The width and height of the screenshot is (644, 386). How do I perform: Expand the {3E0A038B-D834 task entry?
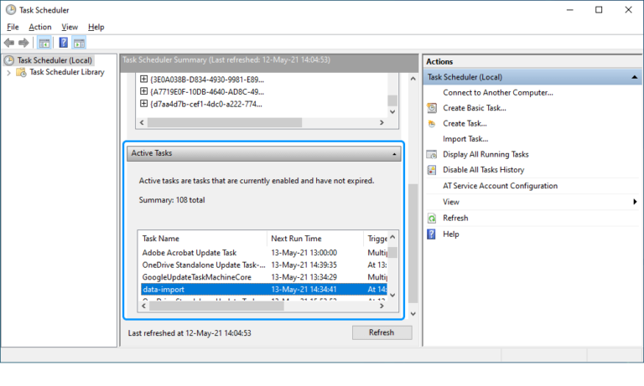click(x=143, y=79)
